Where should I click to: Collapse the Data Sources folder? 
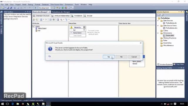click(158, 21)
